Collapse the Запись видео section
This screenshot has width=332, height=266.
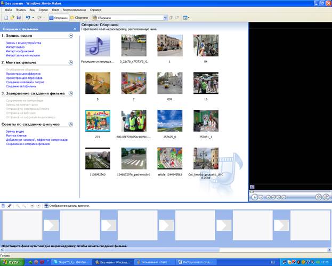click(x=71, y=36)
